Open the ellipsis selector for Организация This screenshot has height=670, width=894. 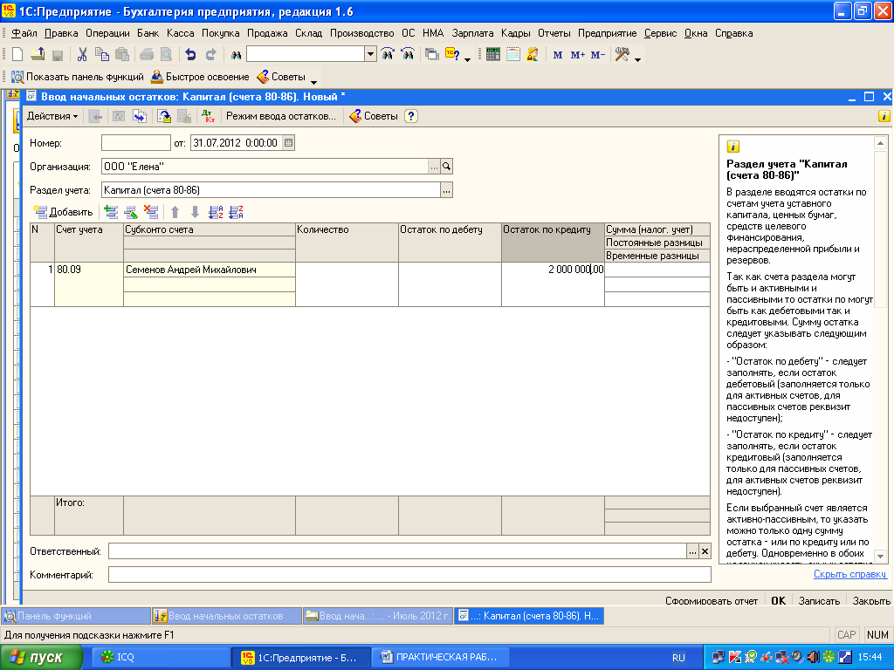435,167
